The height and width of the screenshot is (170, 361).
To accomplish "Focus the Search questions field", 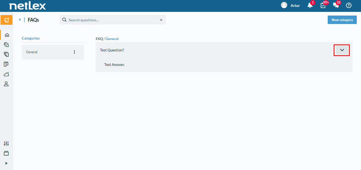I will pos(113,20).
